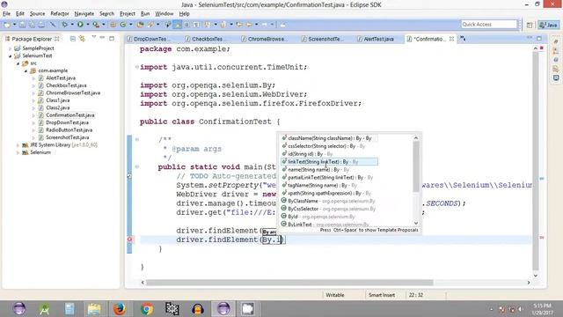Viewport: 563px width, 317px height.
Task: Click the Search flashlight toolbar icon
Action: pos(150,25)
